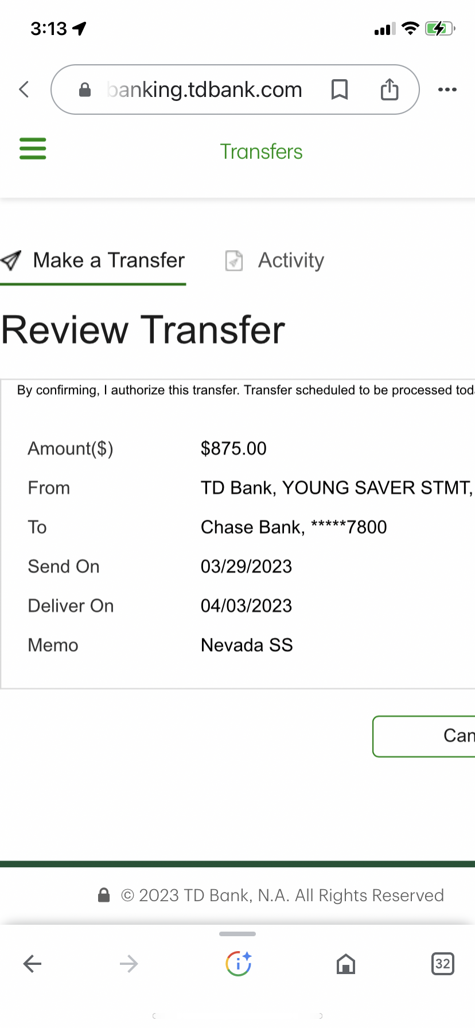Select the Make a Transfer tab
The height and width of the screenshot is (1028, 475).
[108, 260]
